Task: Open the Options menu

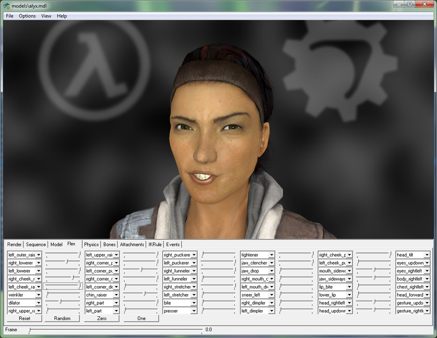Action: (27, 16)
